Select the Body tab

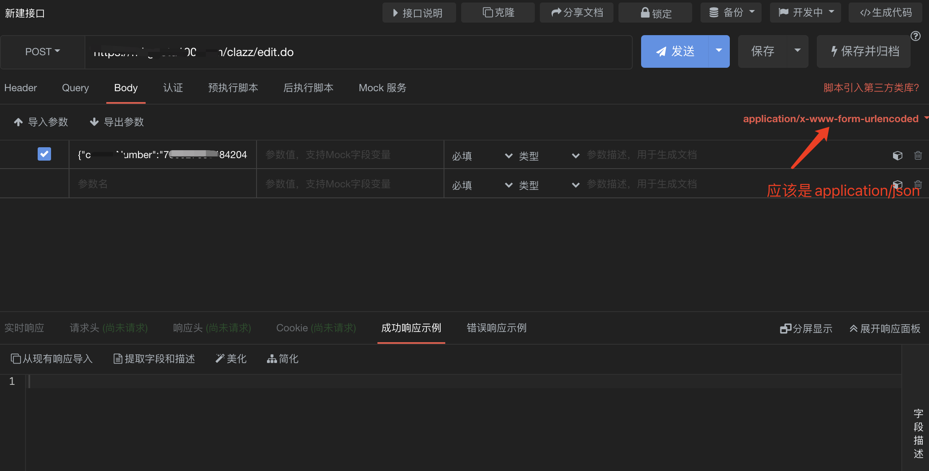click(126, 88)
